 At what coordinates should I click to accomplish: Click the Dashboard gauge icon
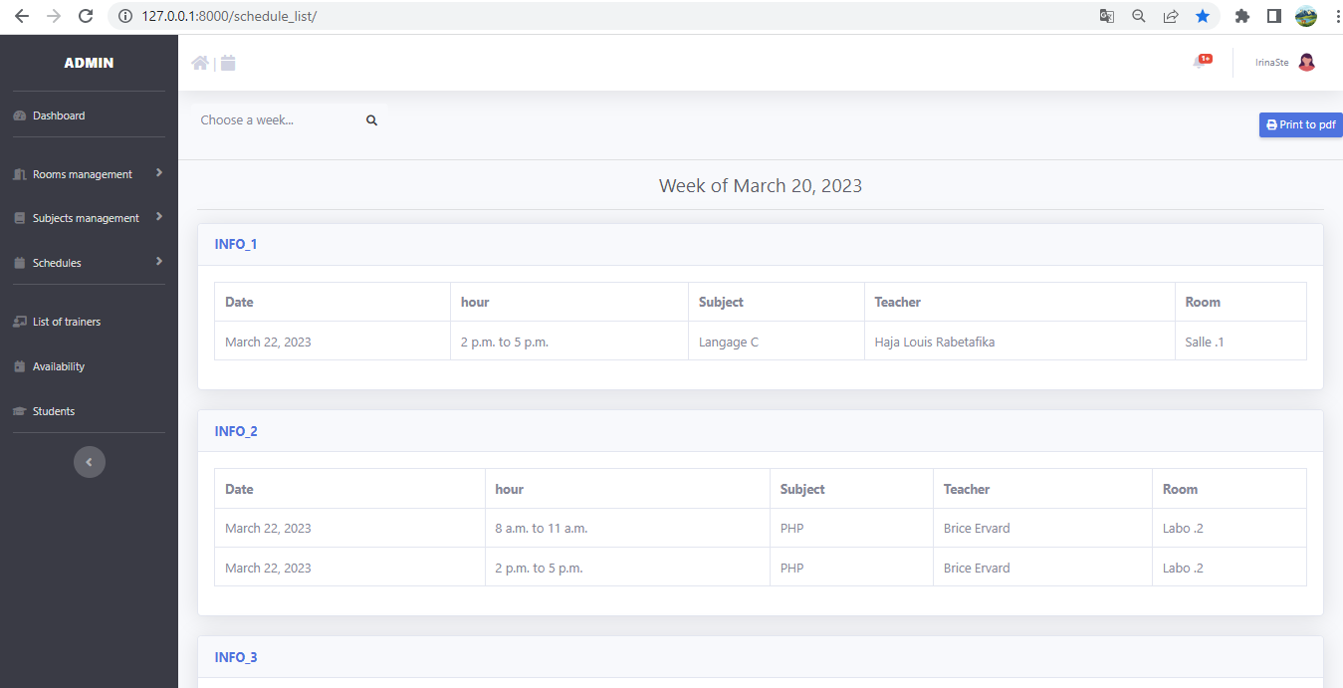(x=19, y=115)
